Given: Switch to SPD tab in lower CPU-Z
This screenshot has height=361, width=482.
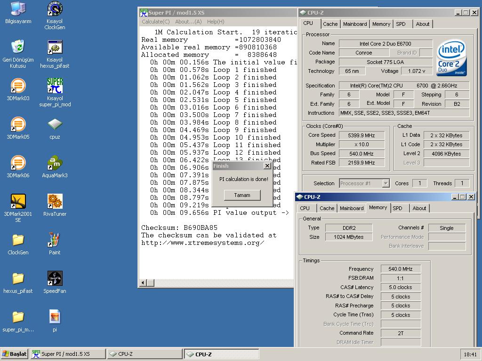Looking at the screenshot, I should coord(397,208).
